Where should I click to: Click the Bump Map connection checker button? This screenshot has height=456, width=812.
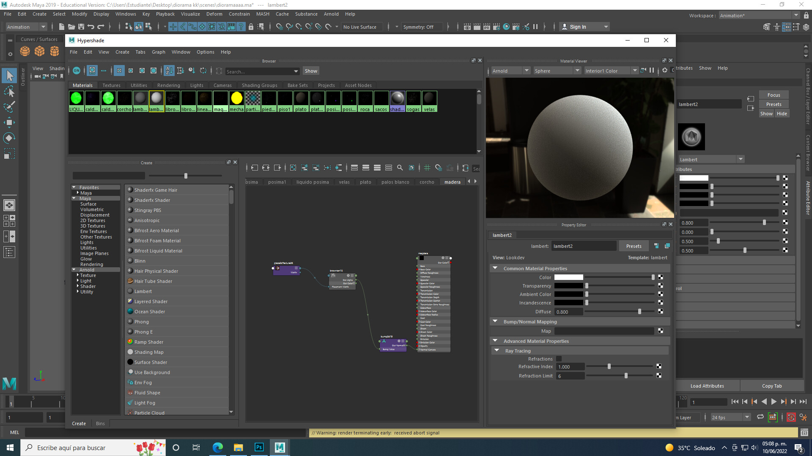click(661, 331)
